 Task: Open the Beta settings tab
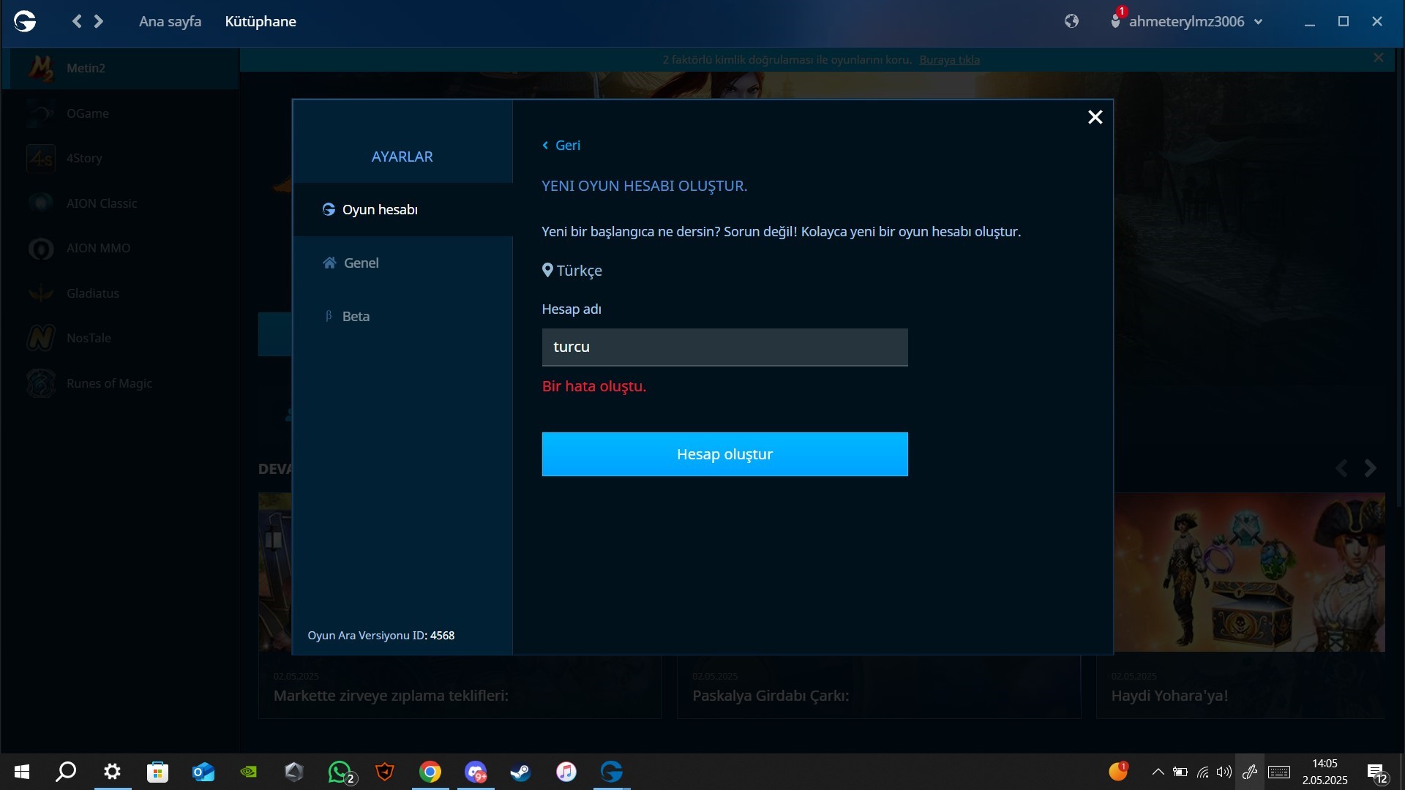point(356,316)
